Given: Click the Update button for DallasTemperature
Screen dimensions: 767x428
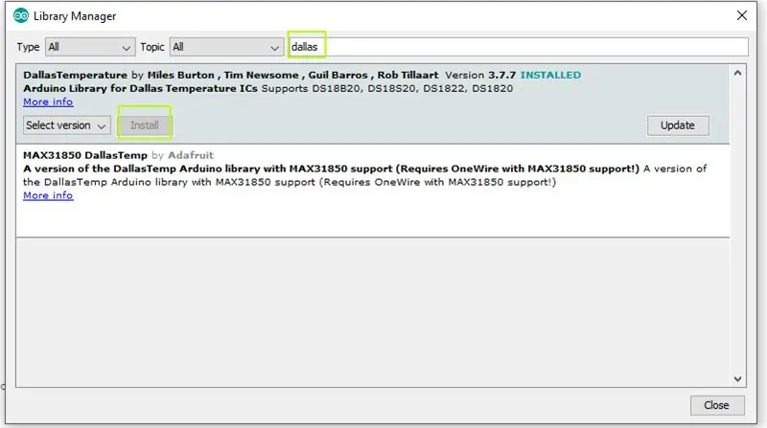Looking at the screenshot, I should 678,125.
